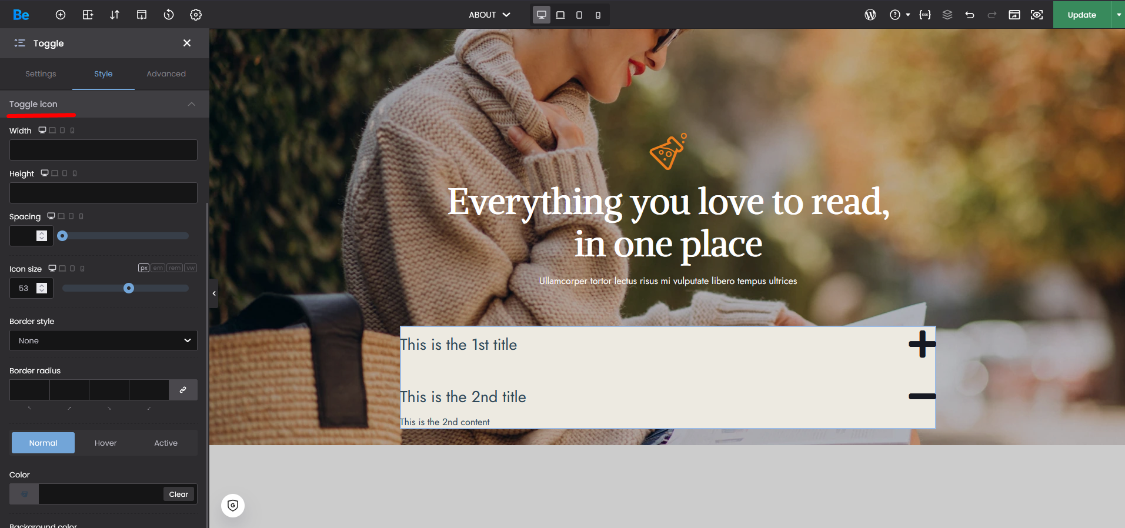The width and height of the screenshot is (1125, 528).
Task: Open the navigator layers icon
Action: (947, 15)
